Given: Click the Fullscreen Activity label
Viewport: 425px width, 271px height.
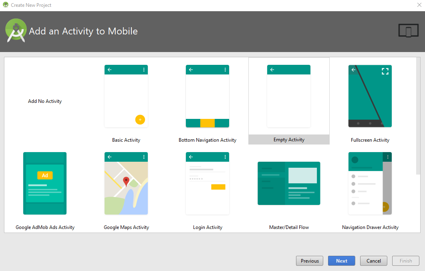Looking at the screenshot, I should tap(370, 140).
